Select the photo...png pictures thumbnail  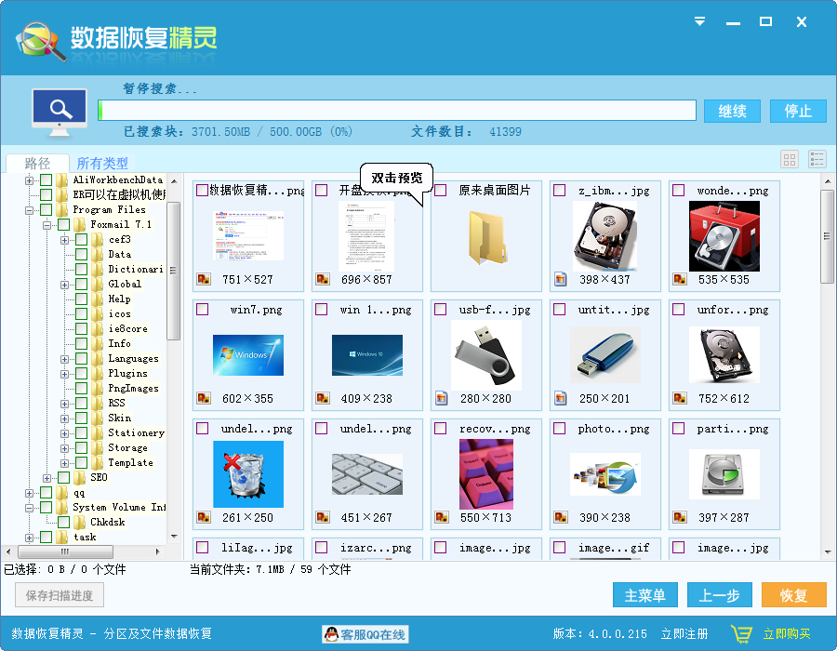pos(604,474)
